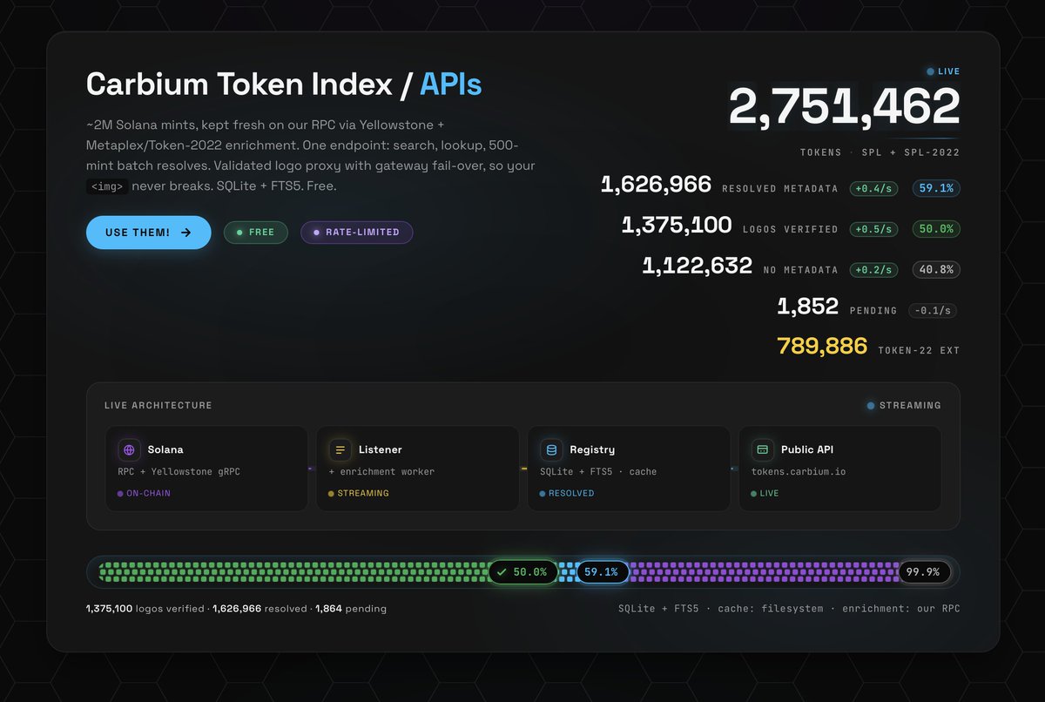Screen dimensions: 1045x702
Task: Click the Listener lines icon
Action: (x=340, y=450)
